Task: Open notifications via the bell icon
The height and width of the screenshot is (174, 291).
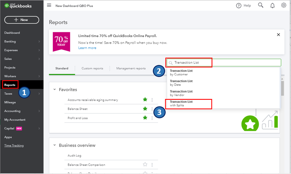Action: tap(272, 5)
